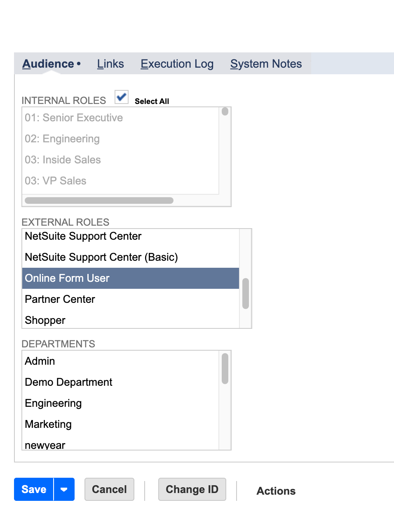This screenshot has height=519, width=394.
Task: Open the Execution Log tab
Action: pyautogui.click(x=177, y=64)
